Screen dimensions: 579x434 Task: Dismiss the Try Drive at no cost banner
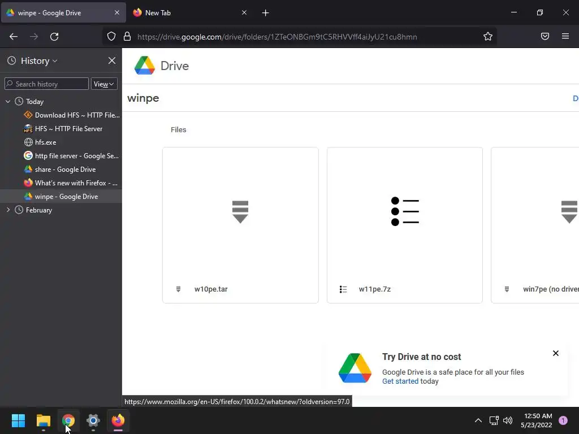556,353
